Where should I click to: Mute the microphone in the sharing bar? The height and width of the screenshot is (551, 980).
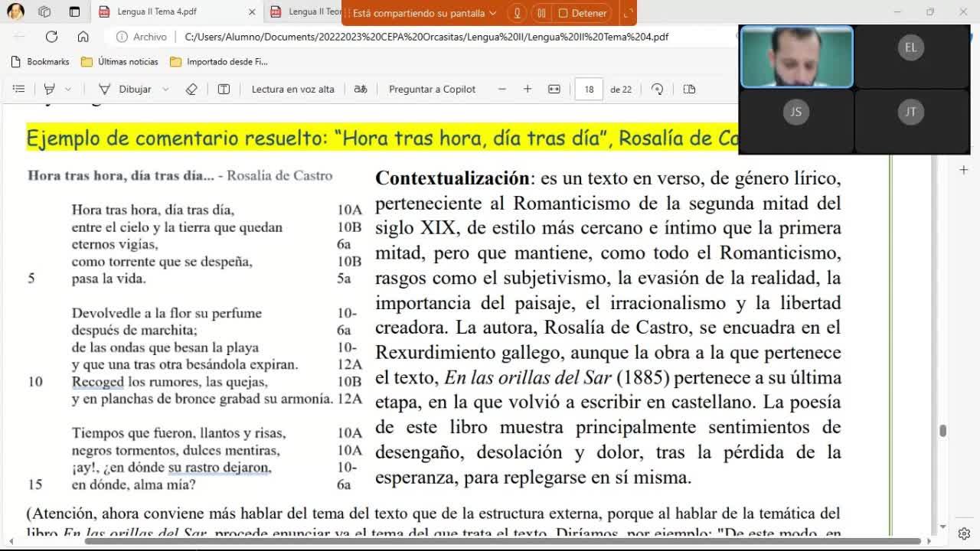point(518,13)
